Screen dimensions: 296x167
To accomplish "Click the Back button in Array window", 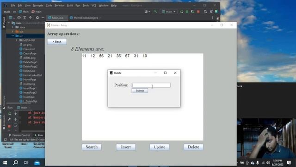I will point(57,41).
